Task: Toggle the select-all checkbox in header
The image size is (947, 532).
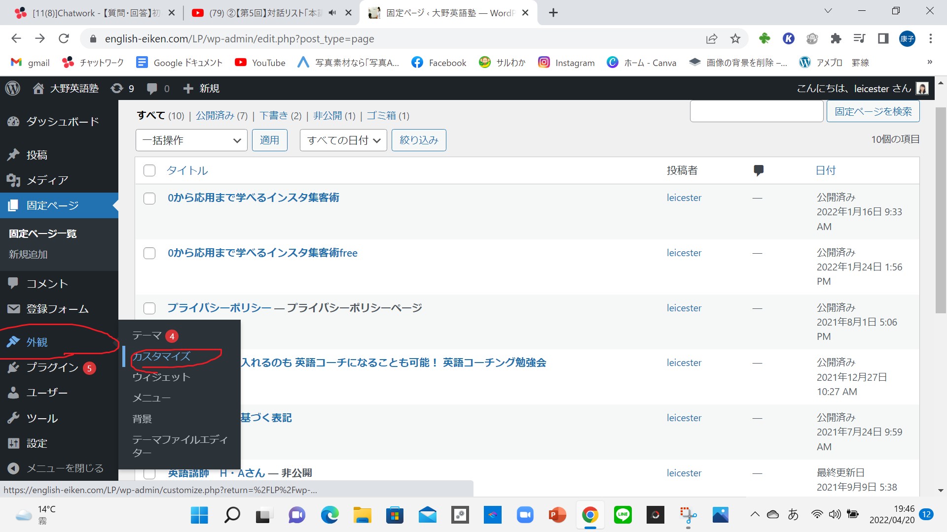Action: click(149, 170)
